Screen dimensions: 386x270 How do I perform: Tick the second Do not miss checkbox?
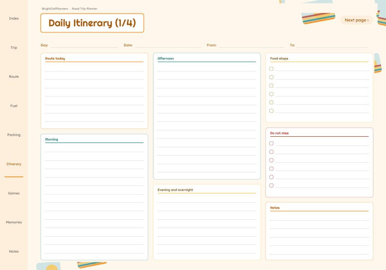pos(271,152)
